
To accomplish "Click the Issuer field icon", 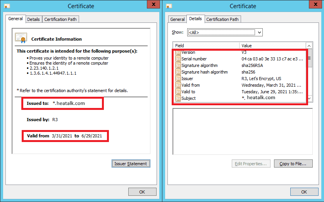I will click(178, 79).
